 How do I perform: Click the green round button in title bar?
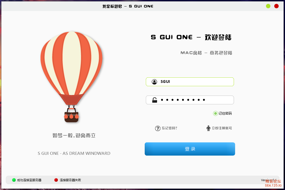pyautogui.click(x=268, y=6)
